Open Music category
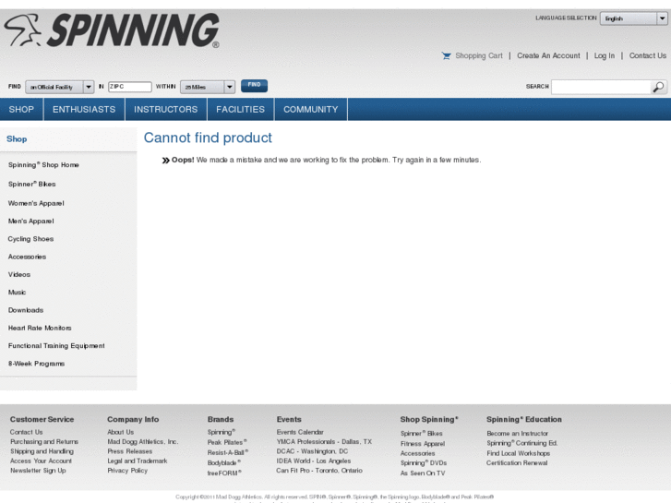Screen dimensions: 671x503 (18, 293)
